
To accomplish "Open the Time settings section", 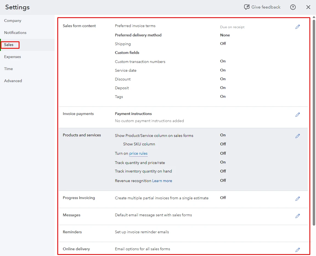I will pyautogui.click(x=8, y=69).
